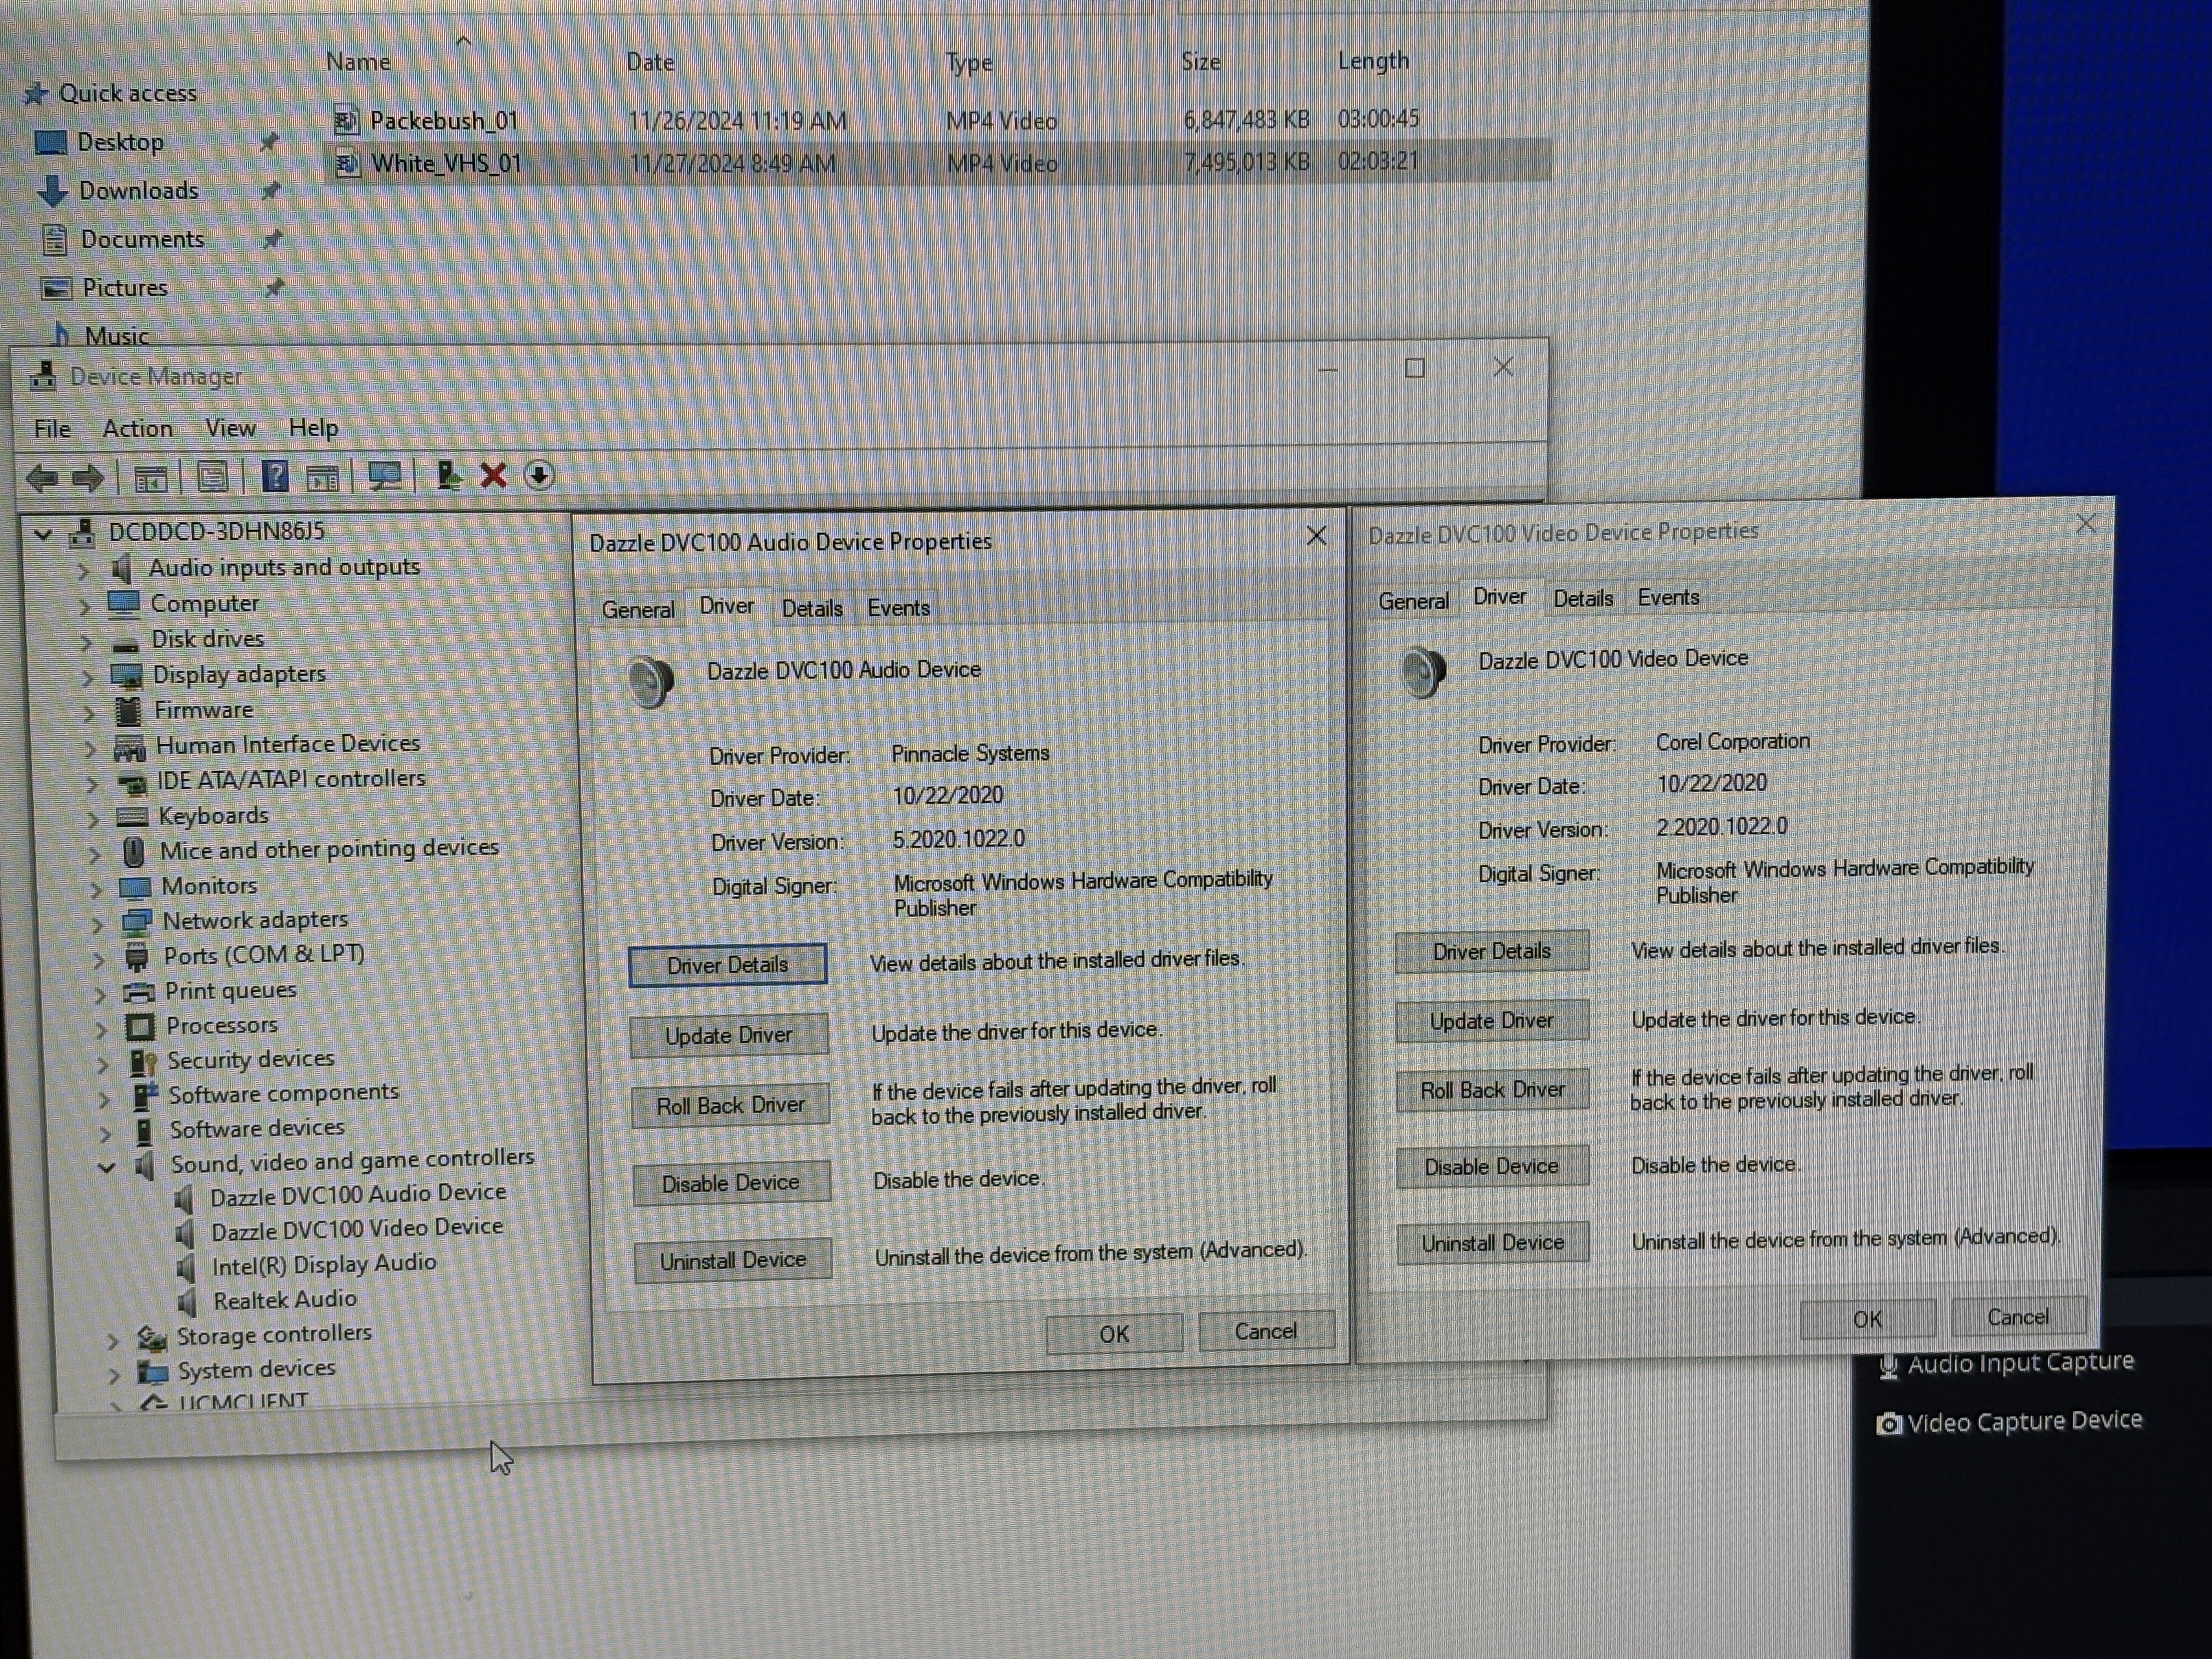Open the Action menu in Device Manager

point(138,429)
